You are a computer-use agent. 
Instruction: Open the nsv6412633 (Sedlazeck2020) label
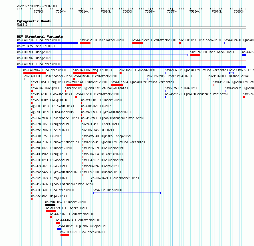pyautogui.click(x=102, y=40)
